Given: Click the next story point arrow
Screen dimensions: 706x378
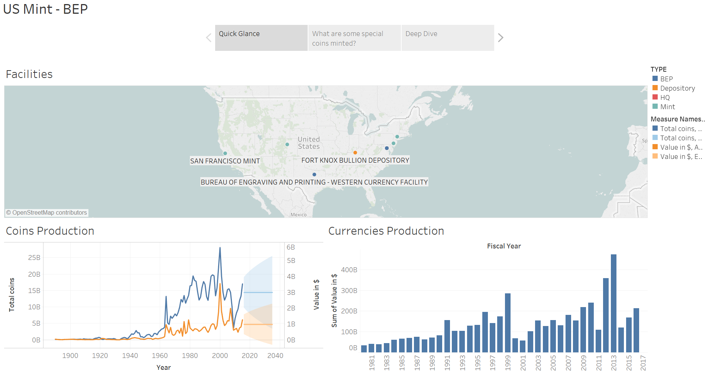Looking at the screenshot, I should pyautogui.click(x=501, y=38).
